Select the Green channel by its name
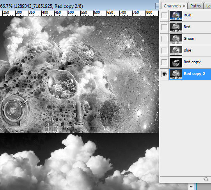Screen dimensions: 211x190 pyautogui.click(x=189, y=38)
